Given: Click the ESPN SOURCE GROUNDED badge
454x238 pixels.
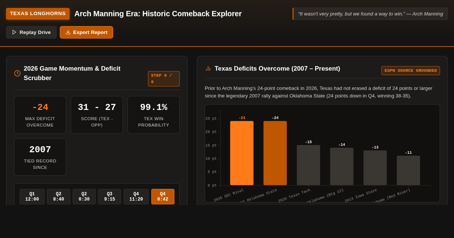Looking at the screenshot, I should pyautogui.click(x=410, y=71).
